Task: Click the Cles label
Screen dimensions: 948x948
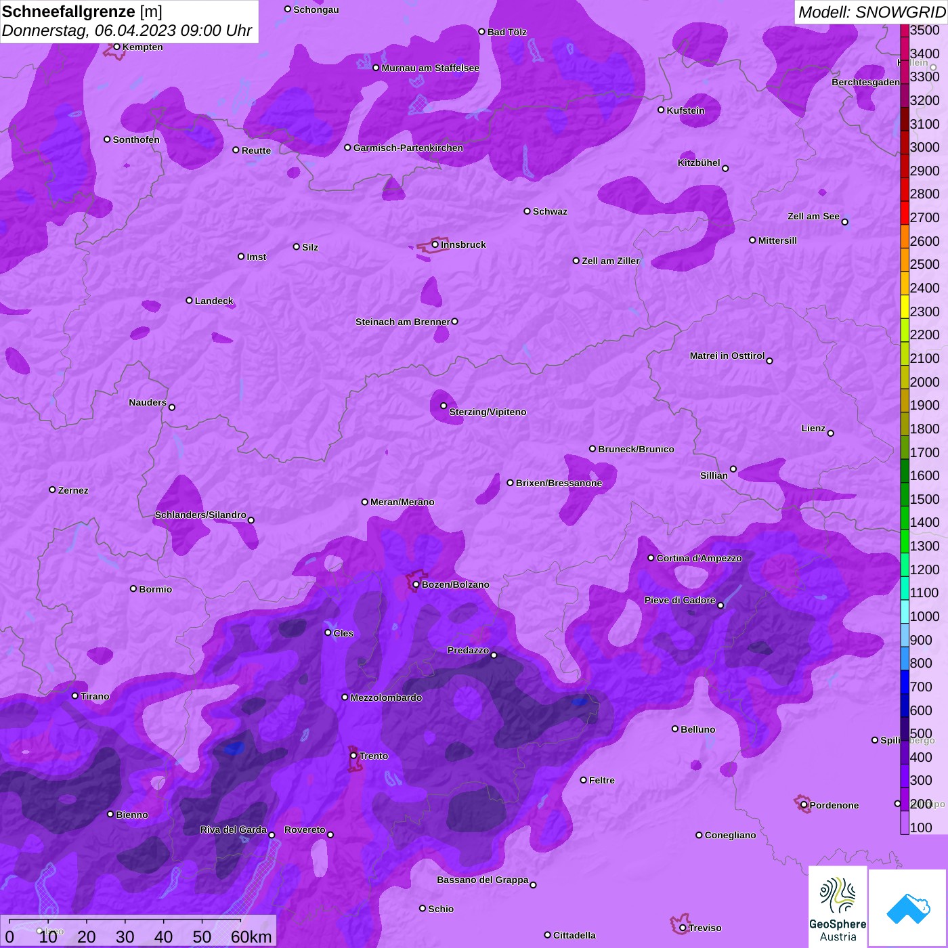Action: pyautogui.click(x=343, y=633)
